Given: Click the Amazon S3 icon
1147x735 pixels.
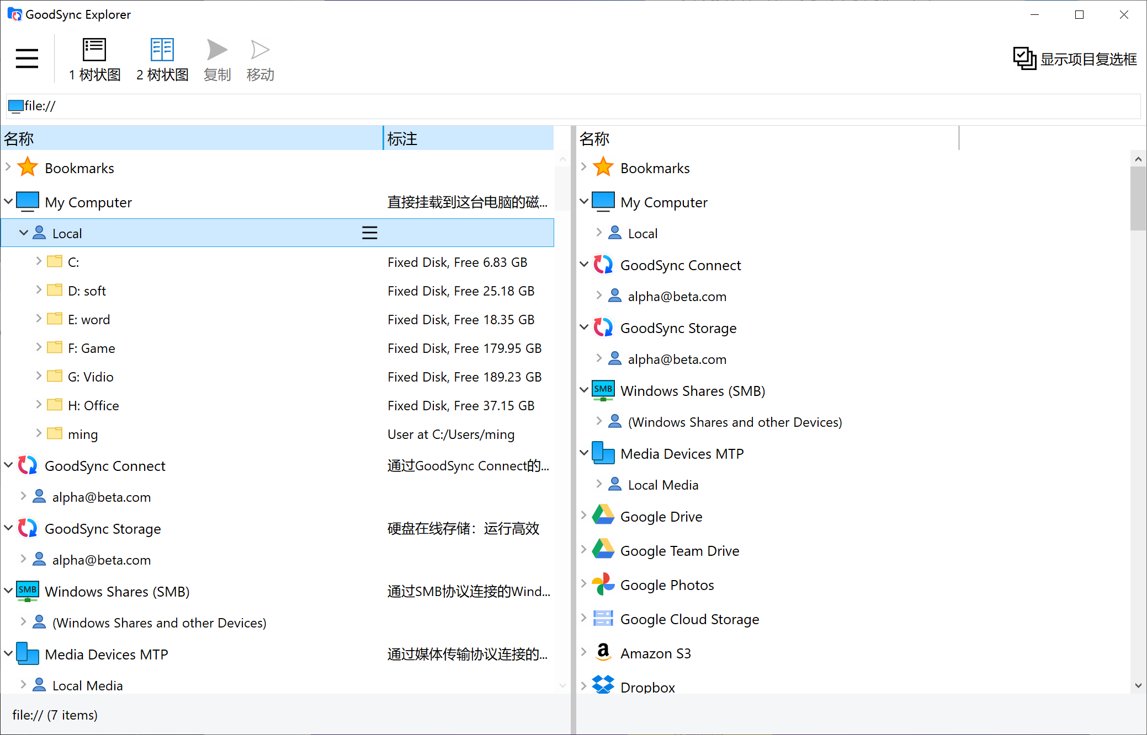Looking at the screenshot, I should pos(603,652).
